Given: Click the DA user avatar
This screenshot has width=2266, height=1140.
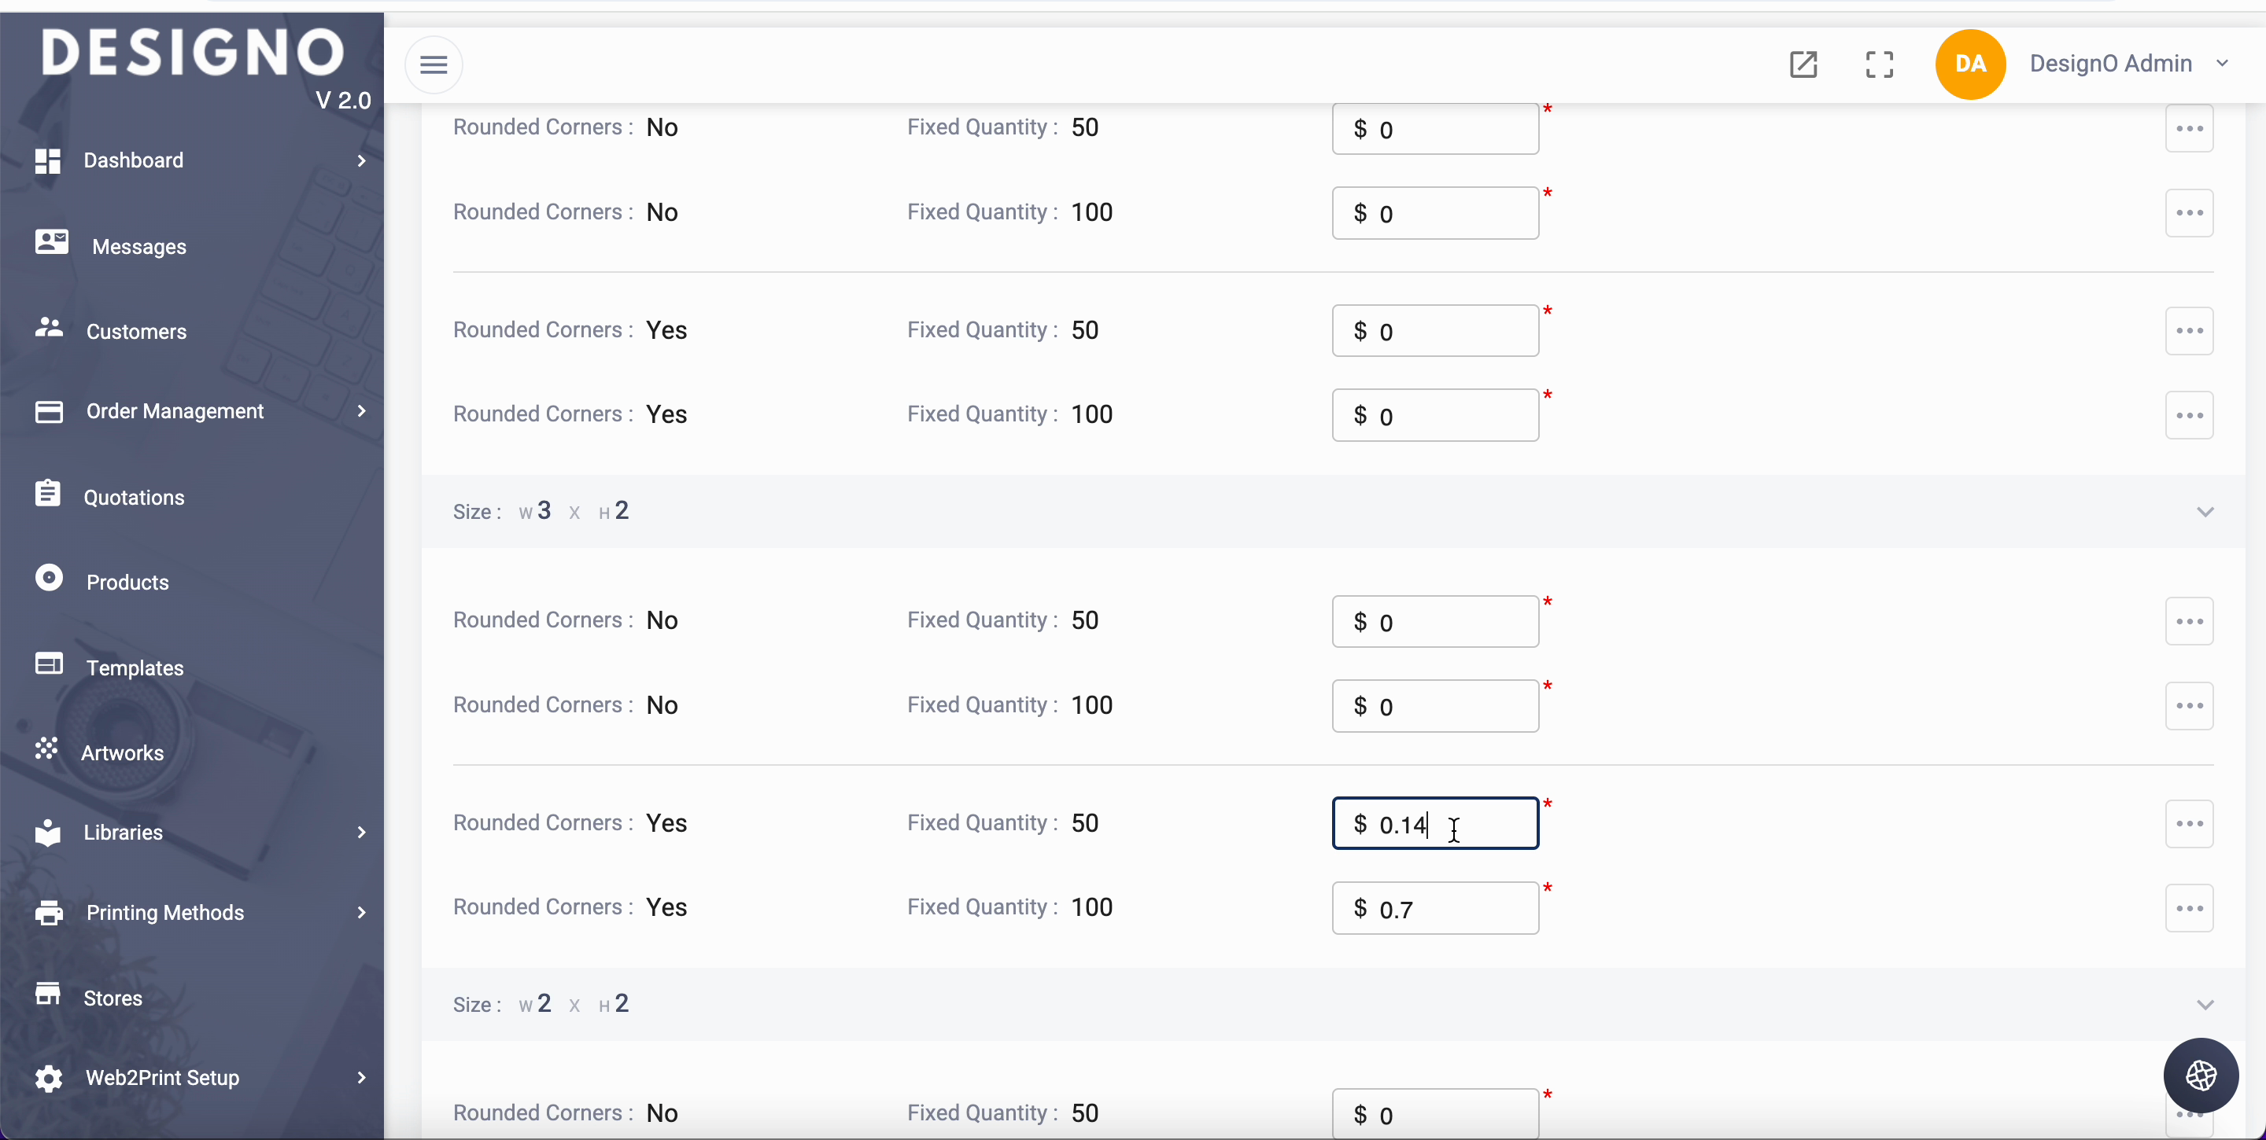Looking at the screenshot, I should (1970, 64).
